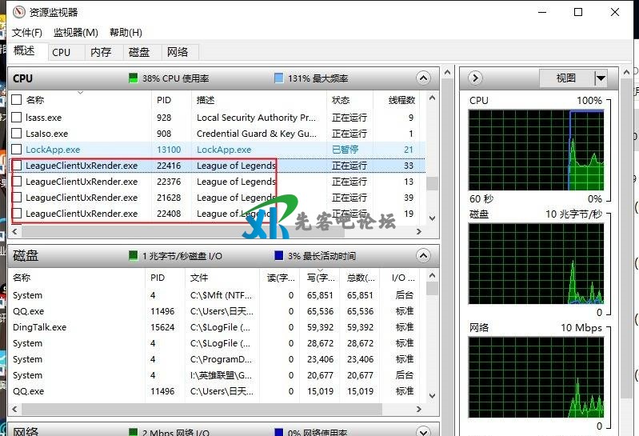
Task: Click the View button above graphs
Action: click(565, 78)
